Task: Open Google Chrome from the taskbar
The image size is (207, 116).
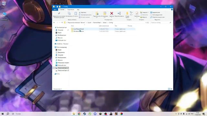Action: pyautogui.click(x=79, y=114)
